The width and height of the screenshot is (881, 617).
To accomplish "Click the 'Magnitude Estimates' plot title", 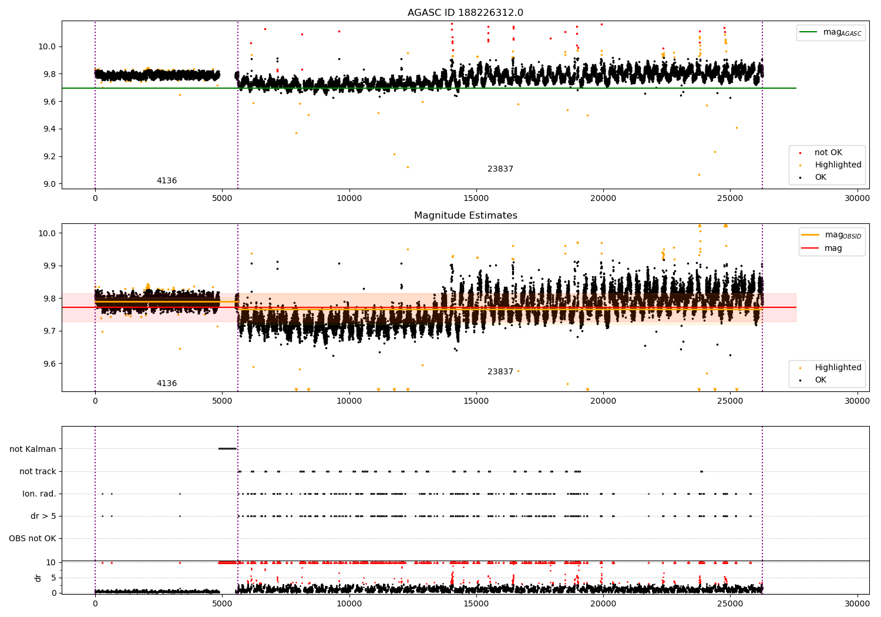I will pos(465,216).
